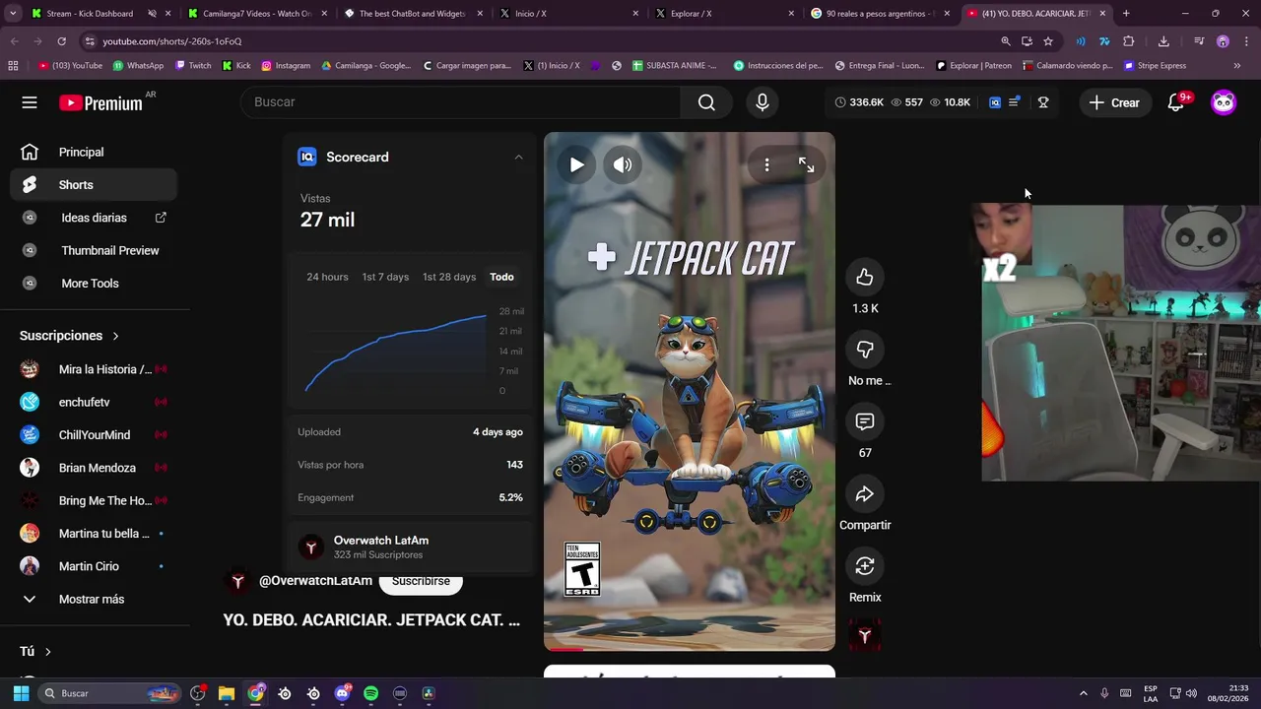This screenshot has width=1261, height=709.
Task: Open the browser downloads icon
Action: (x=1163, y=41)
